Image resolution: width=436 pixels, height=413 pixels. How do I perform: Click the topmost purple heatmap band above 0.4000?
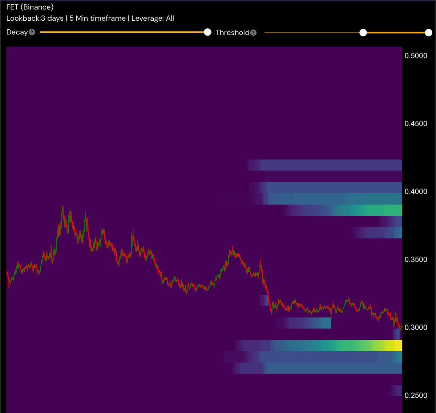325,165
